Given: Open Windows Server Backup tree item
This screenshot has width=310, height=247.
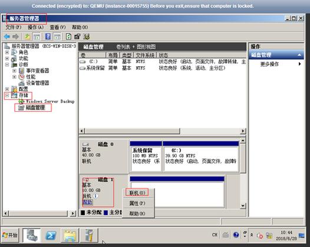Looking at the screenshot, I should (50, 101).
